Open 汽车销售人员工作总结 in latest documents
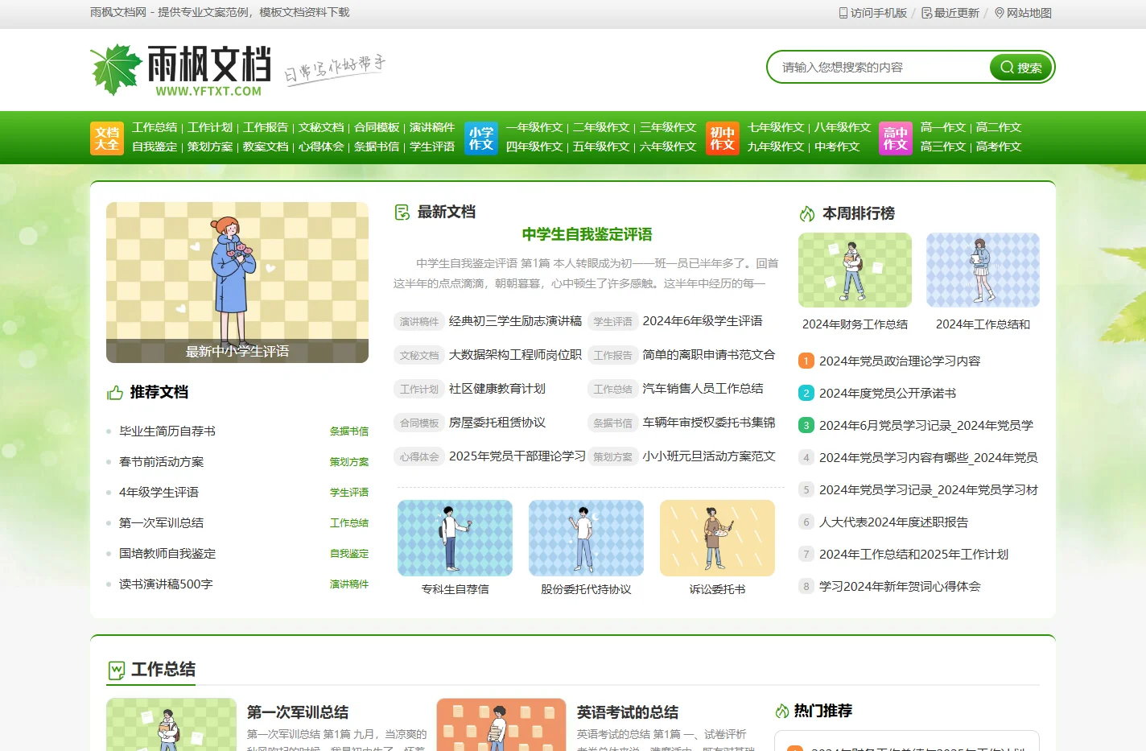Image resolution: width=1146 pixels, height=751 pixels. [703, 388]
